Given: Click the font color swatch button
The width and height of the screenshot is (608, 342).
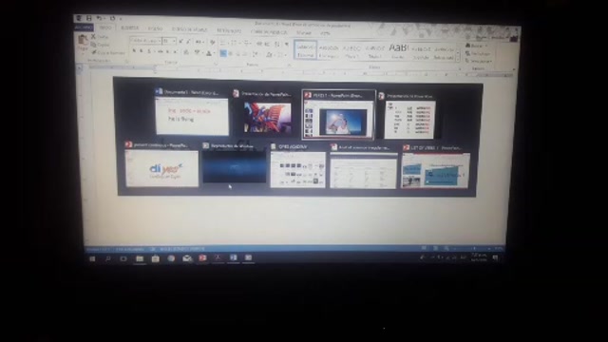Looking at the screenshot, I should (209, 53).
